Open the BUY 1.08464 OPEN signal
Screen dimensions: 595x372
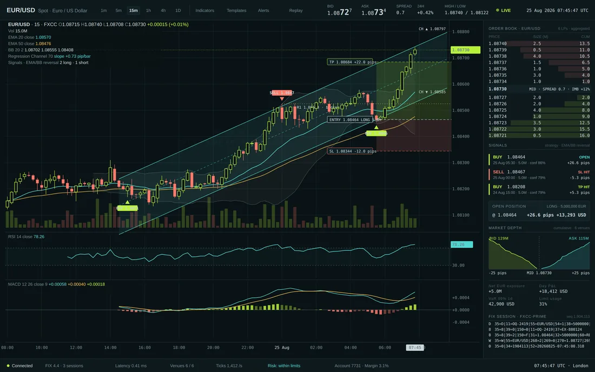pos(539,160)
